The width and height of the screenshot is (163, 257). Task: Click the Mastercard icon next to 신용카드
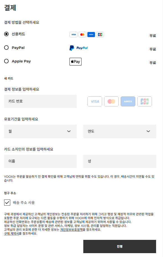point(82,35)
